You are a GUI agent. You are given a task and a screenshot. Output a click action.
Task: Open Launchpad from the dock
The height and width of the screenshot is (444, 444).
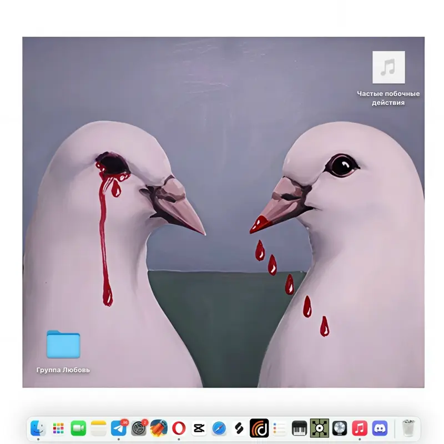tap(58, 428)
